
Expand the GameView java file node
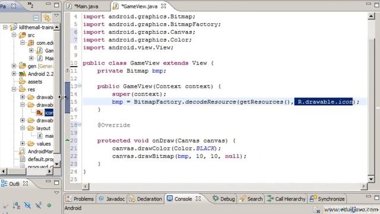(x=31, y=51)
